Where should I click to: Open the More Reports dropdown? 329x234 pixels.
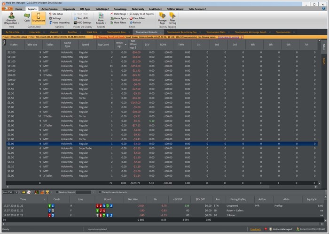pos(101,19)
